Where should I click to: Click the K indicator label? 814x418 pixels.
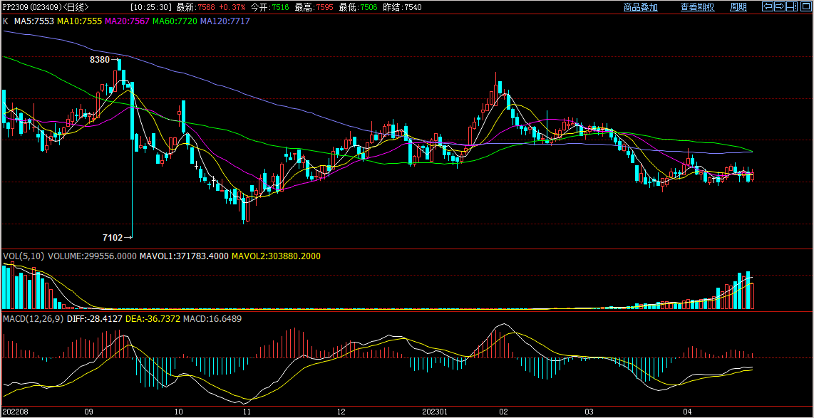tap(6, 21)
